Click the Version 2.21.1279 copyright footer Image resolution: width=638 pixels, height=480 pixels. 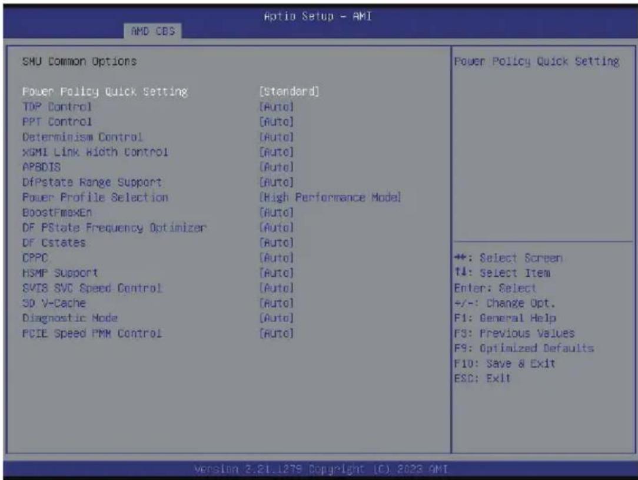tap(321, 469)
